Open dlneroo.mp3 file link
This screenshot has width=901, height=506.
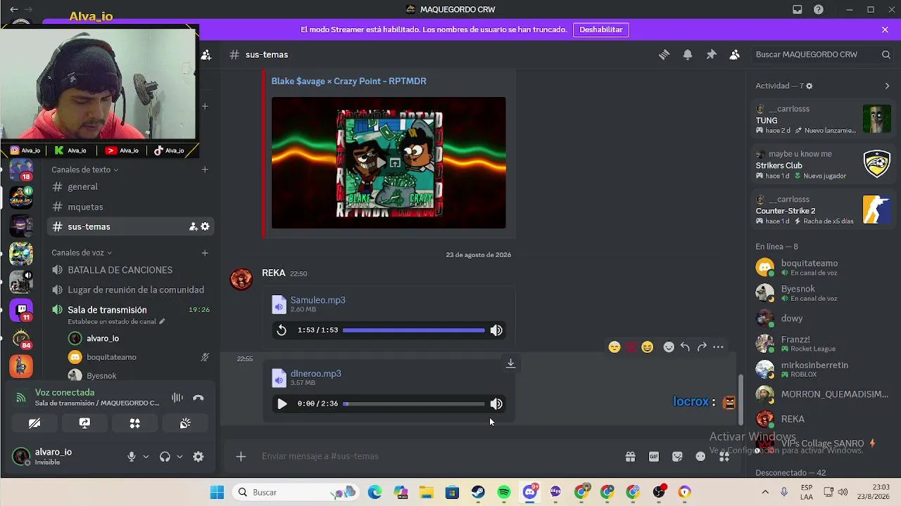315,373
